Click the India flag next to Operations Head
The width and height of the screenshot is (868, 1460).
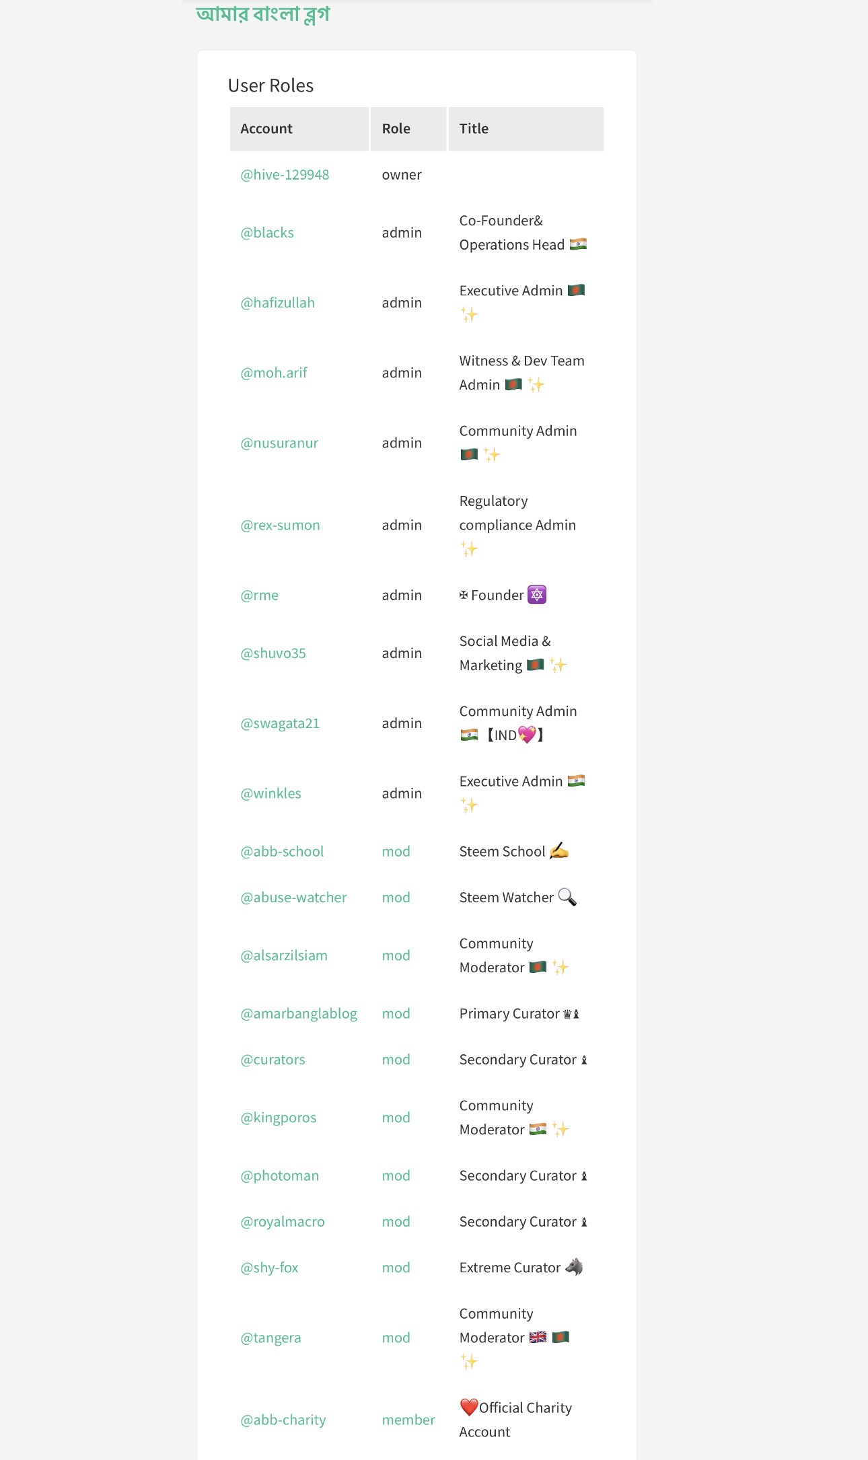coord(578,244)
